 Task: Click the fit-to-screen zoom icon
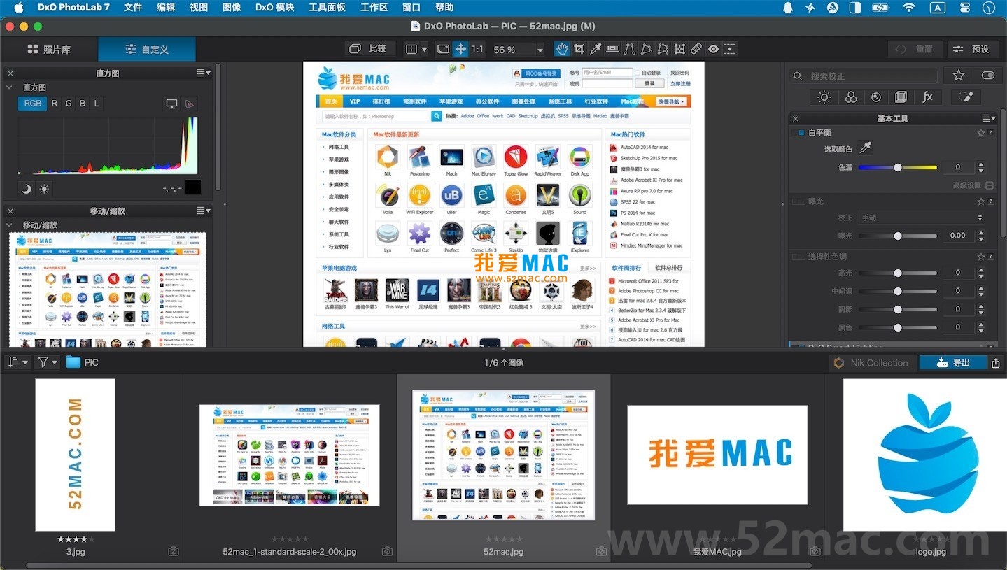pyautogui.click(x=443, y=49)
